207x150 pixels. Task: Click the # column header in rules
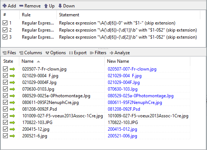point(10,15)
